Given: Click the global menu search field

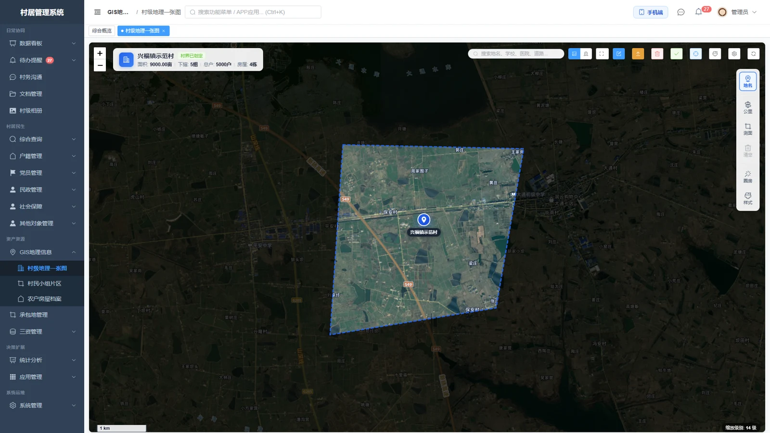Looking at the screenshot, I should [253, 12].
